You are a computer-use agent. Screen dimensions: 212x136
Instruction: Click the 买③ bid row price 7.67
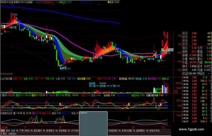click(194, 37)
